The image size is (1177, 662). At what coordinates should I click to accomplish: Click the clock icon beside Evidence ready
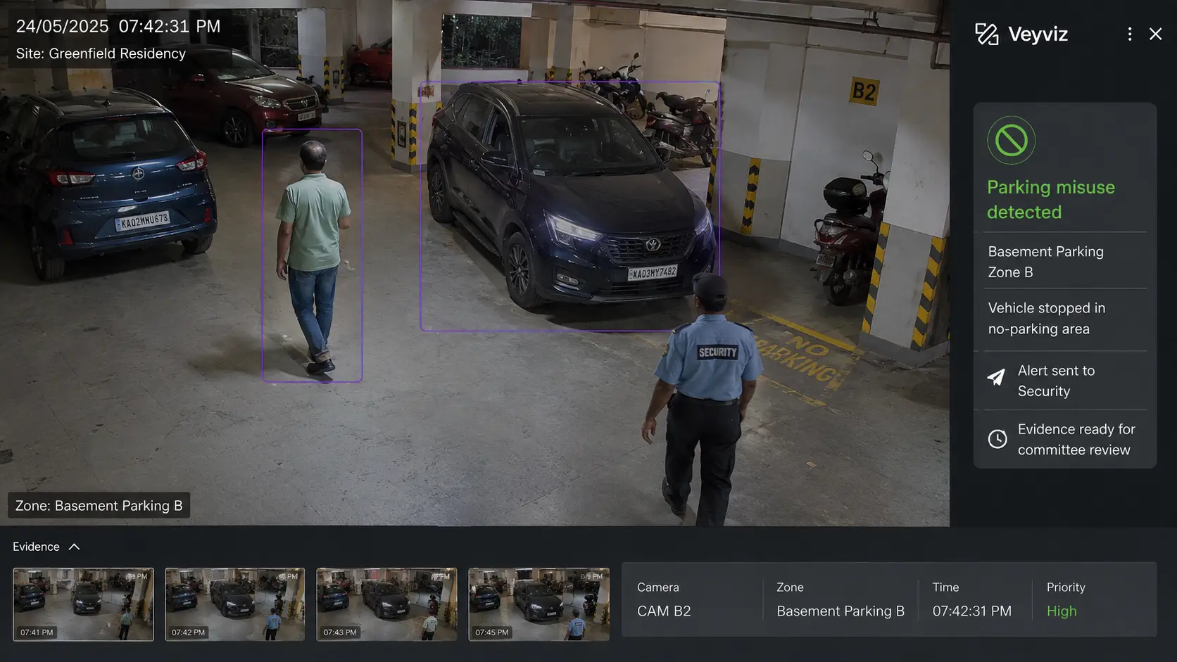click(x=997, y=439)
